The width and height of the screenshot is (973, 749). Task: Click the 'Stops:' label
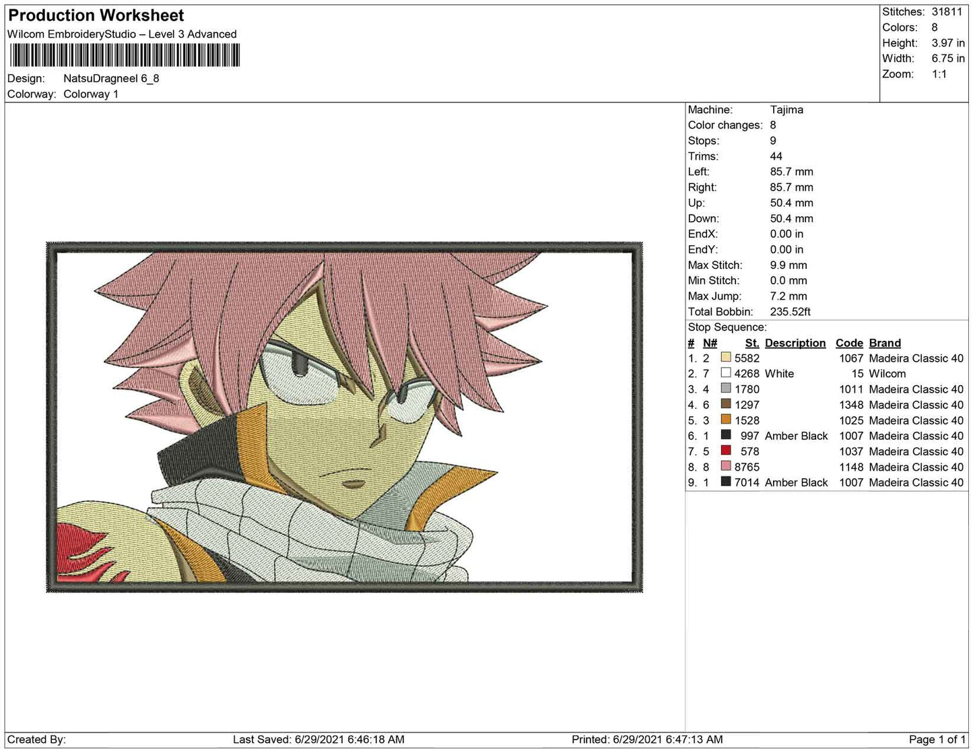tap(704, 141)
